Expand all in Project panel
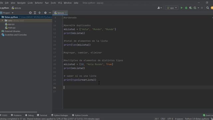The width and height of the screenshot is (213, 120). (35, 13)
